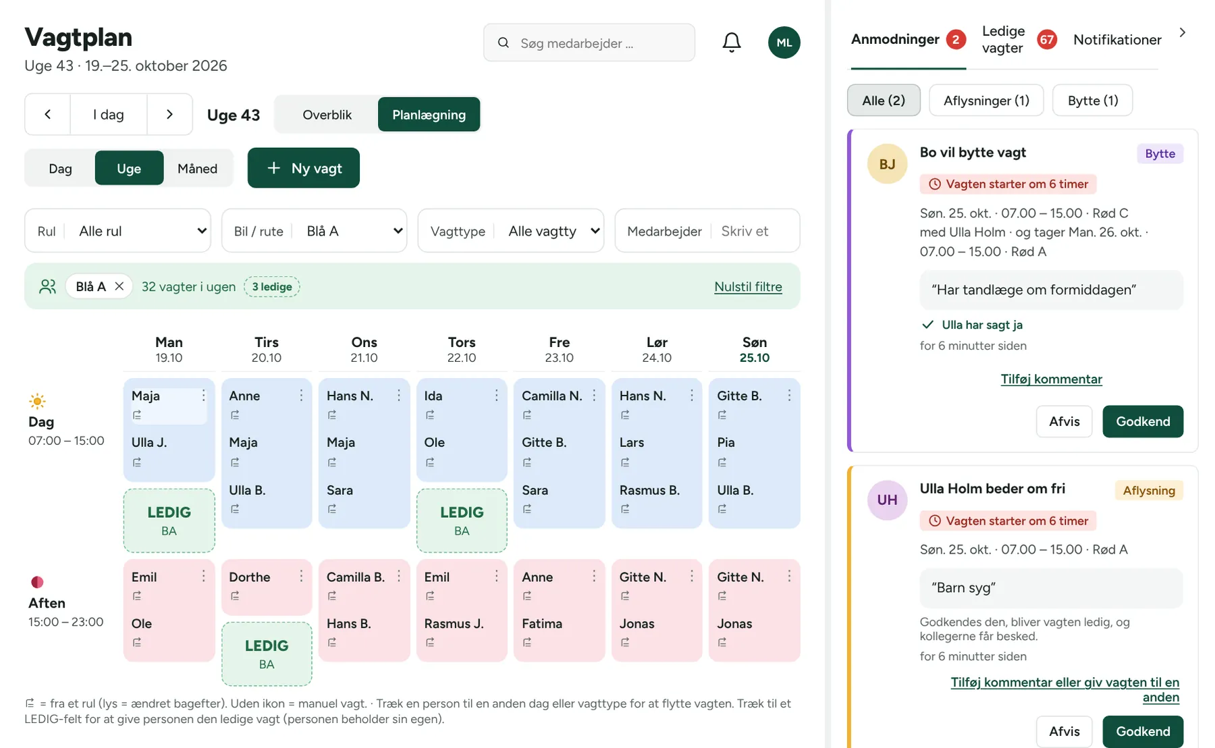
Task: Jump to today with I dag
Action: tap(109, 115)
